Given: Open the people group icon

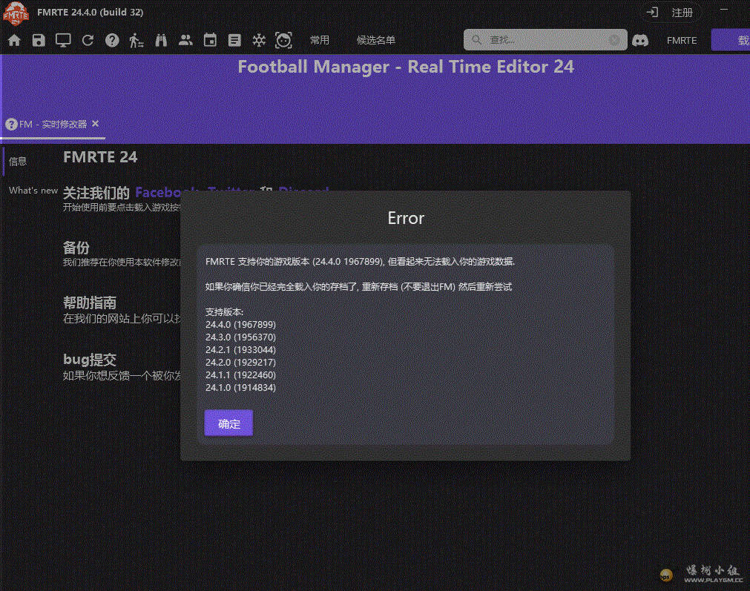Looking at the screenshot, I should coord(185,40).
